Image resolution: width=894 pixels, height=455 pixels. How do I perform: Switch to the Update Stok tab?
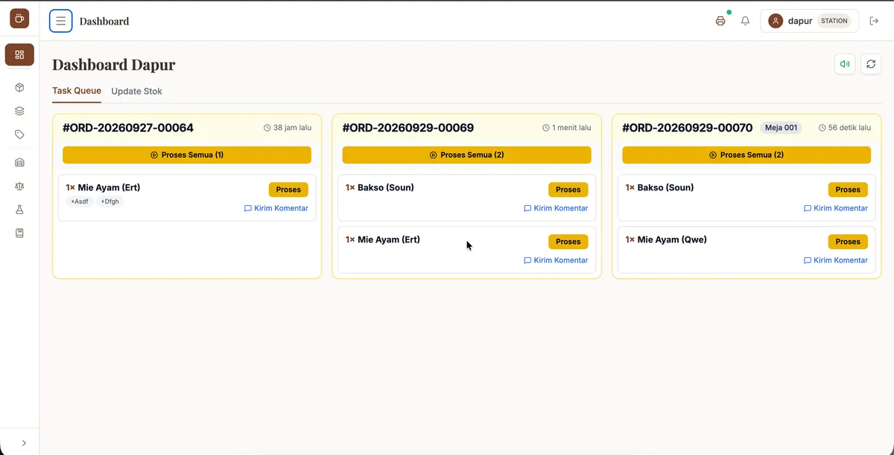pos(136,91)
